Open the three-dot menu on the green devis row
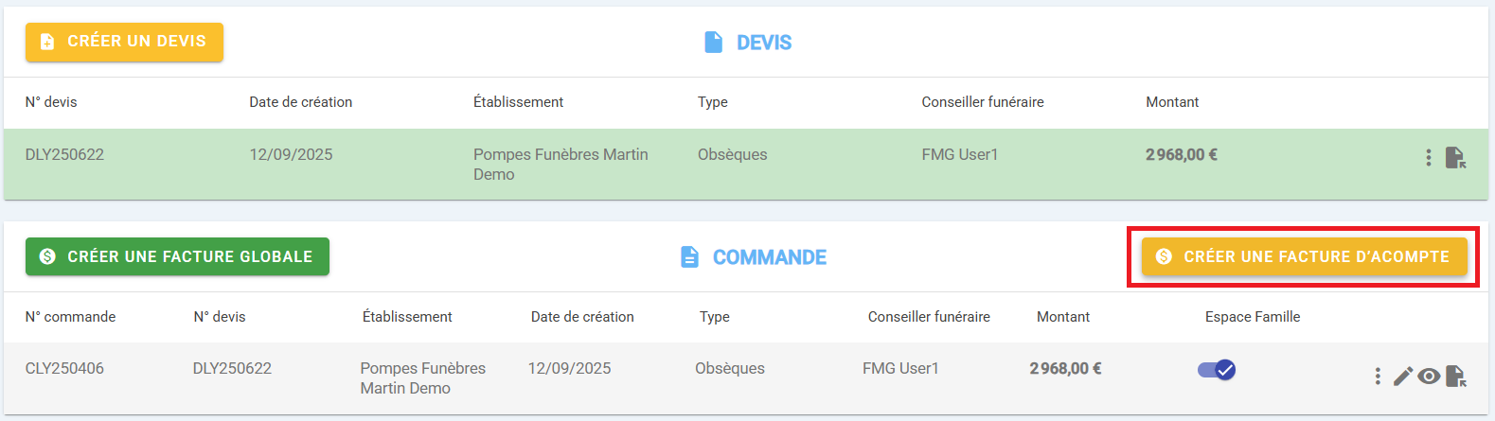The image size is (1495, 421). click(1428, 158)
